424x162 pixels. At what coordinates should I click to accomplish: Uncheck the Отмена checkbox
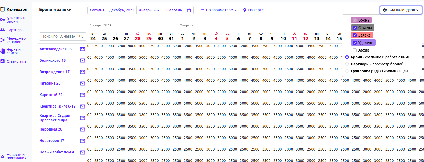click(x=355, y=28)
